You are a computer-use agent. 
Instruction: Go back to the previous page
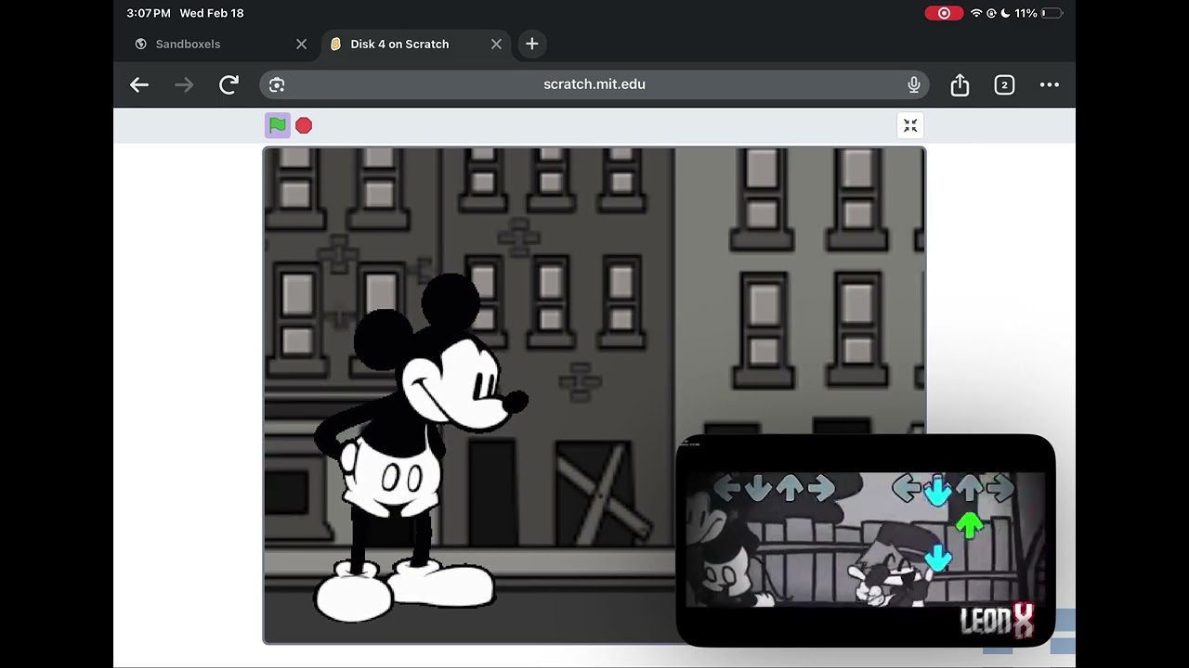139,84
